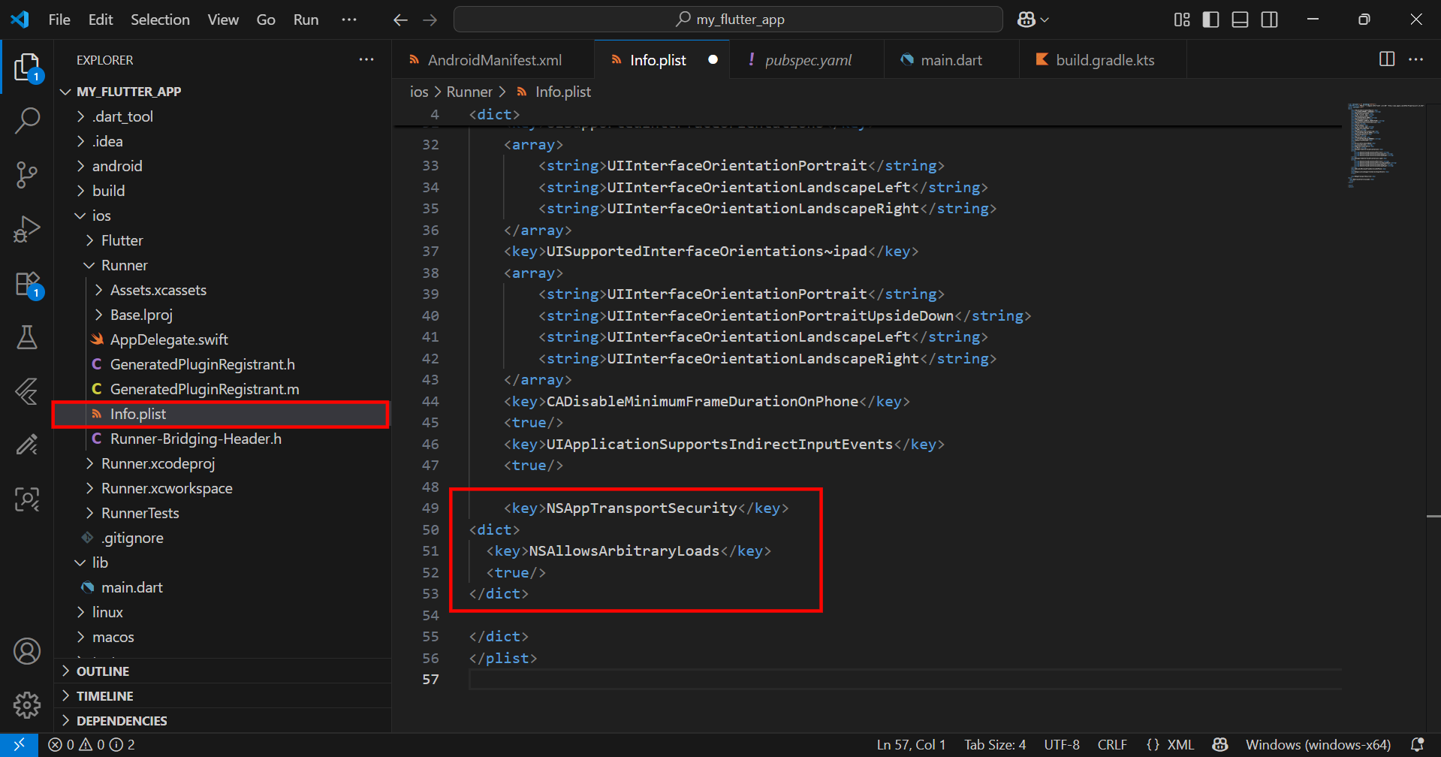Open Run and Debug view icon
The height and width of the screenshot is (757, 1441).
[27, 229]
